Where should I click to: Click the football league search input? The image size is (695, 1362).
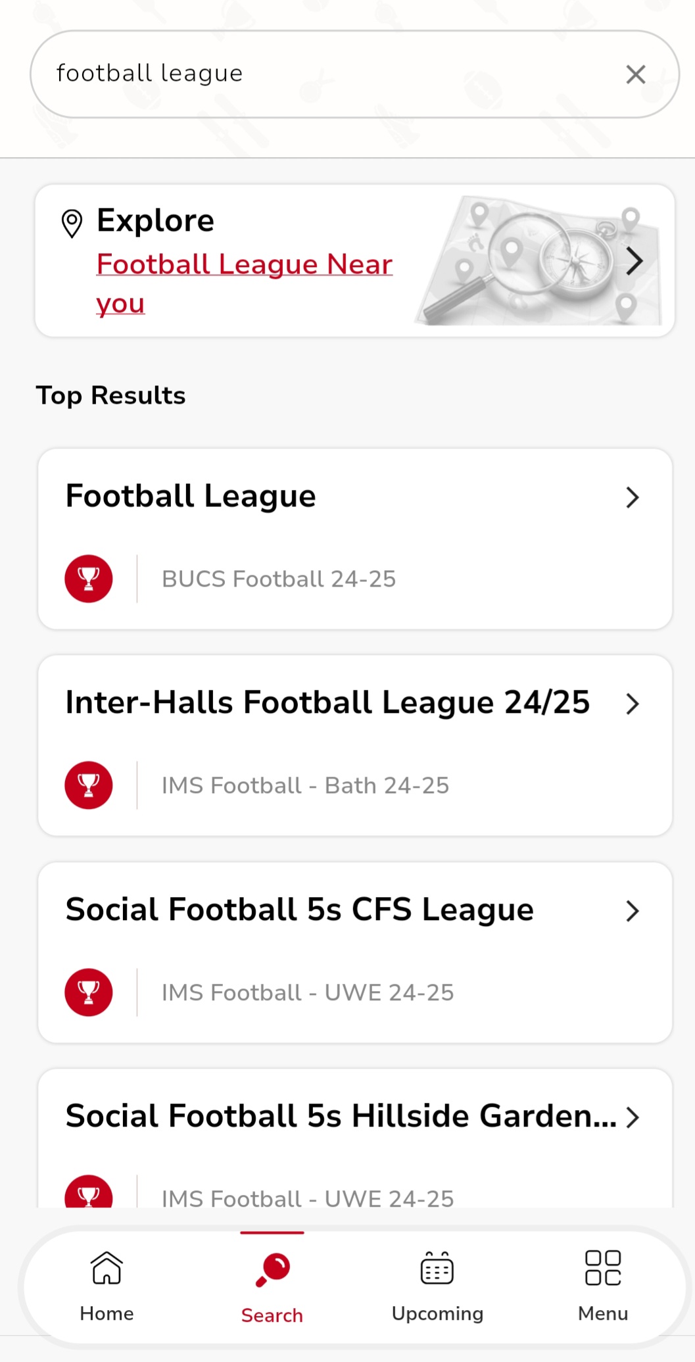(x=329, y=74)
